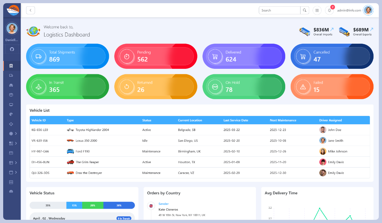Select Danielle's profile in the sidebar
This screenshot has height=223, width=382.
coord(12,29)
